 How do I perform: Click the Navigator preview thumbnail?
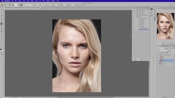pyautogui.click(x=165, y=26)
